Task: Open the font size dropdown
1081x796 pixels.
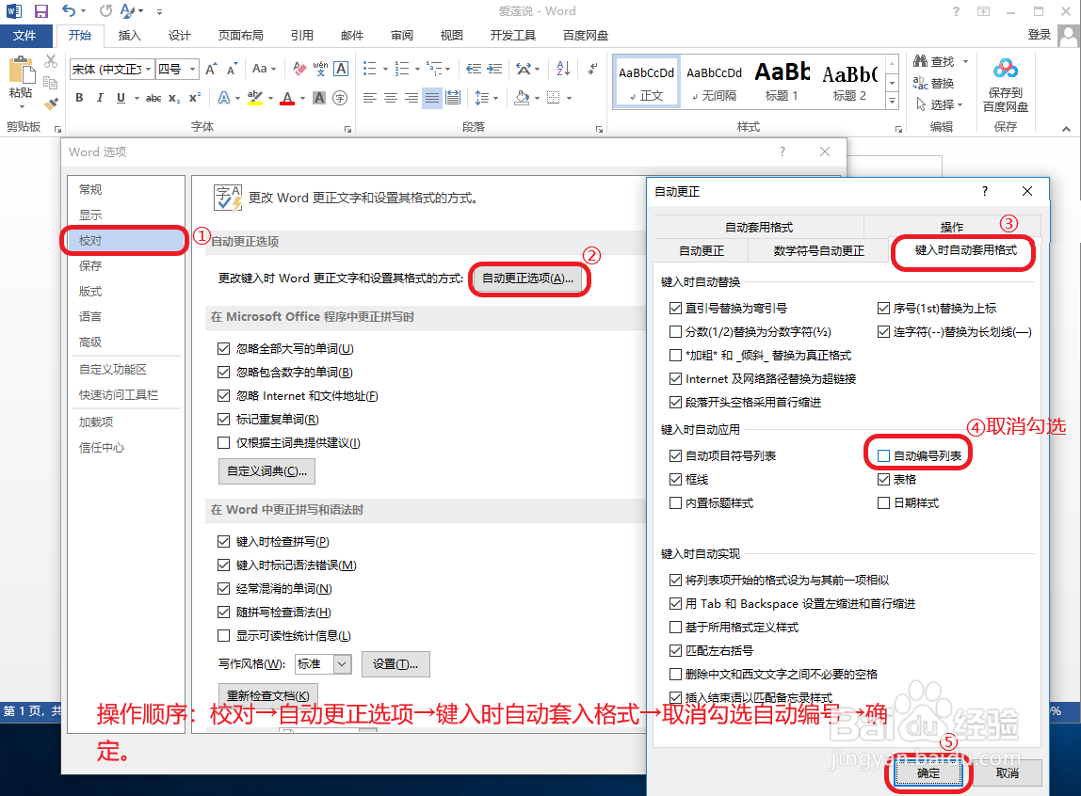Action: (193, 69)
